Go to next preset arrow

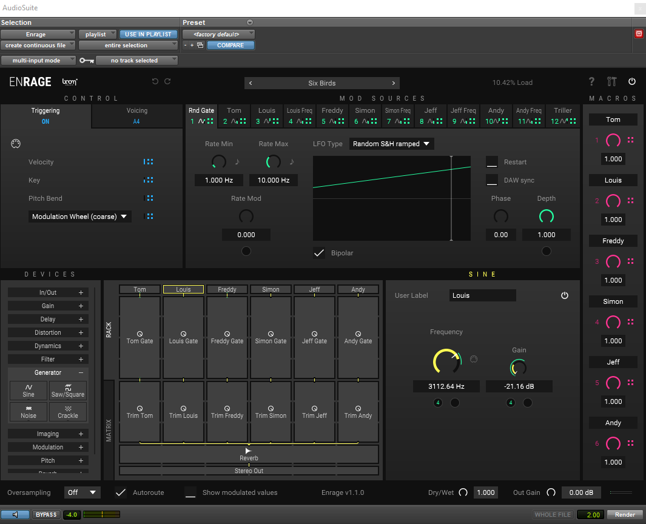coord(393,83)
